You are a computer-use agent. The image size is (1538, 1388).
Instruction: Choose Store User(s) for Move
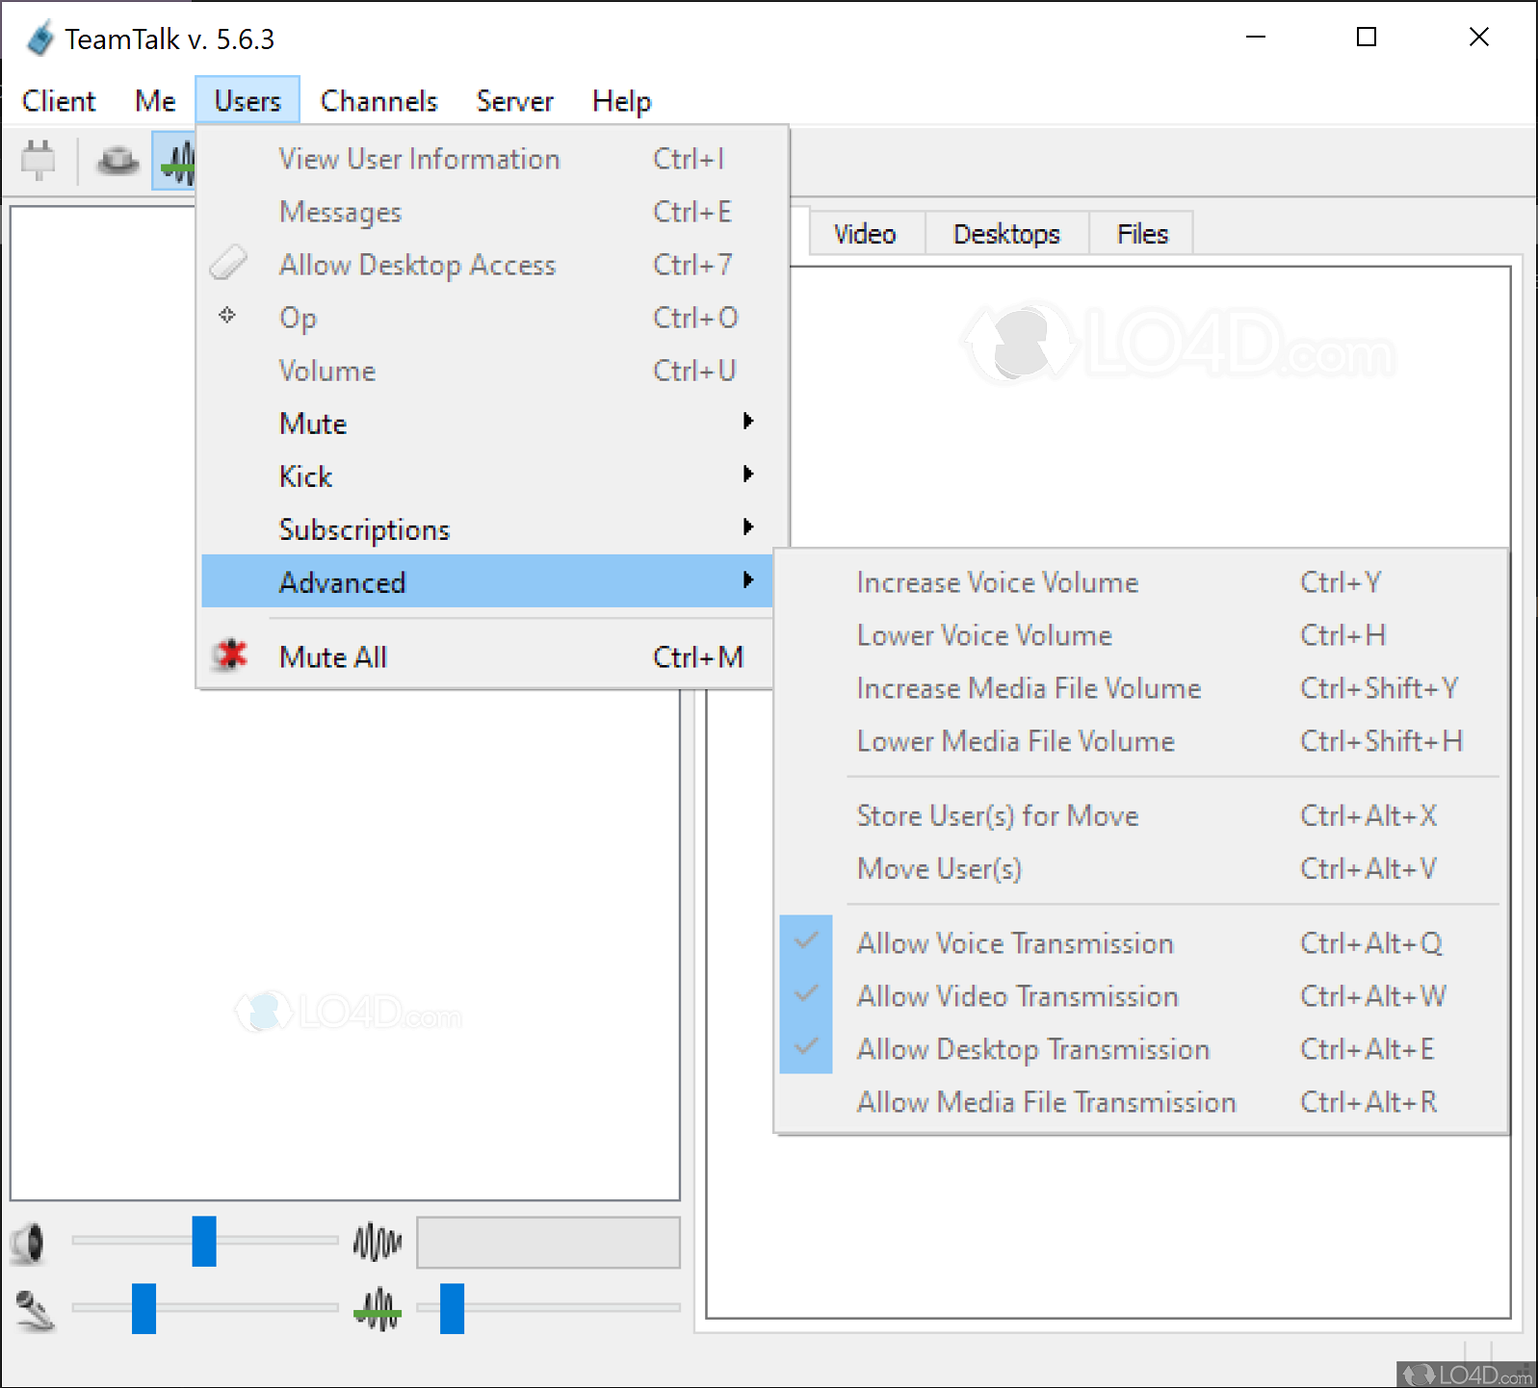point(997,816)
